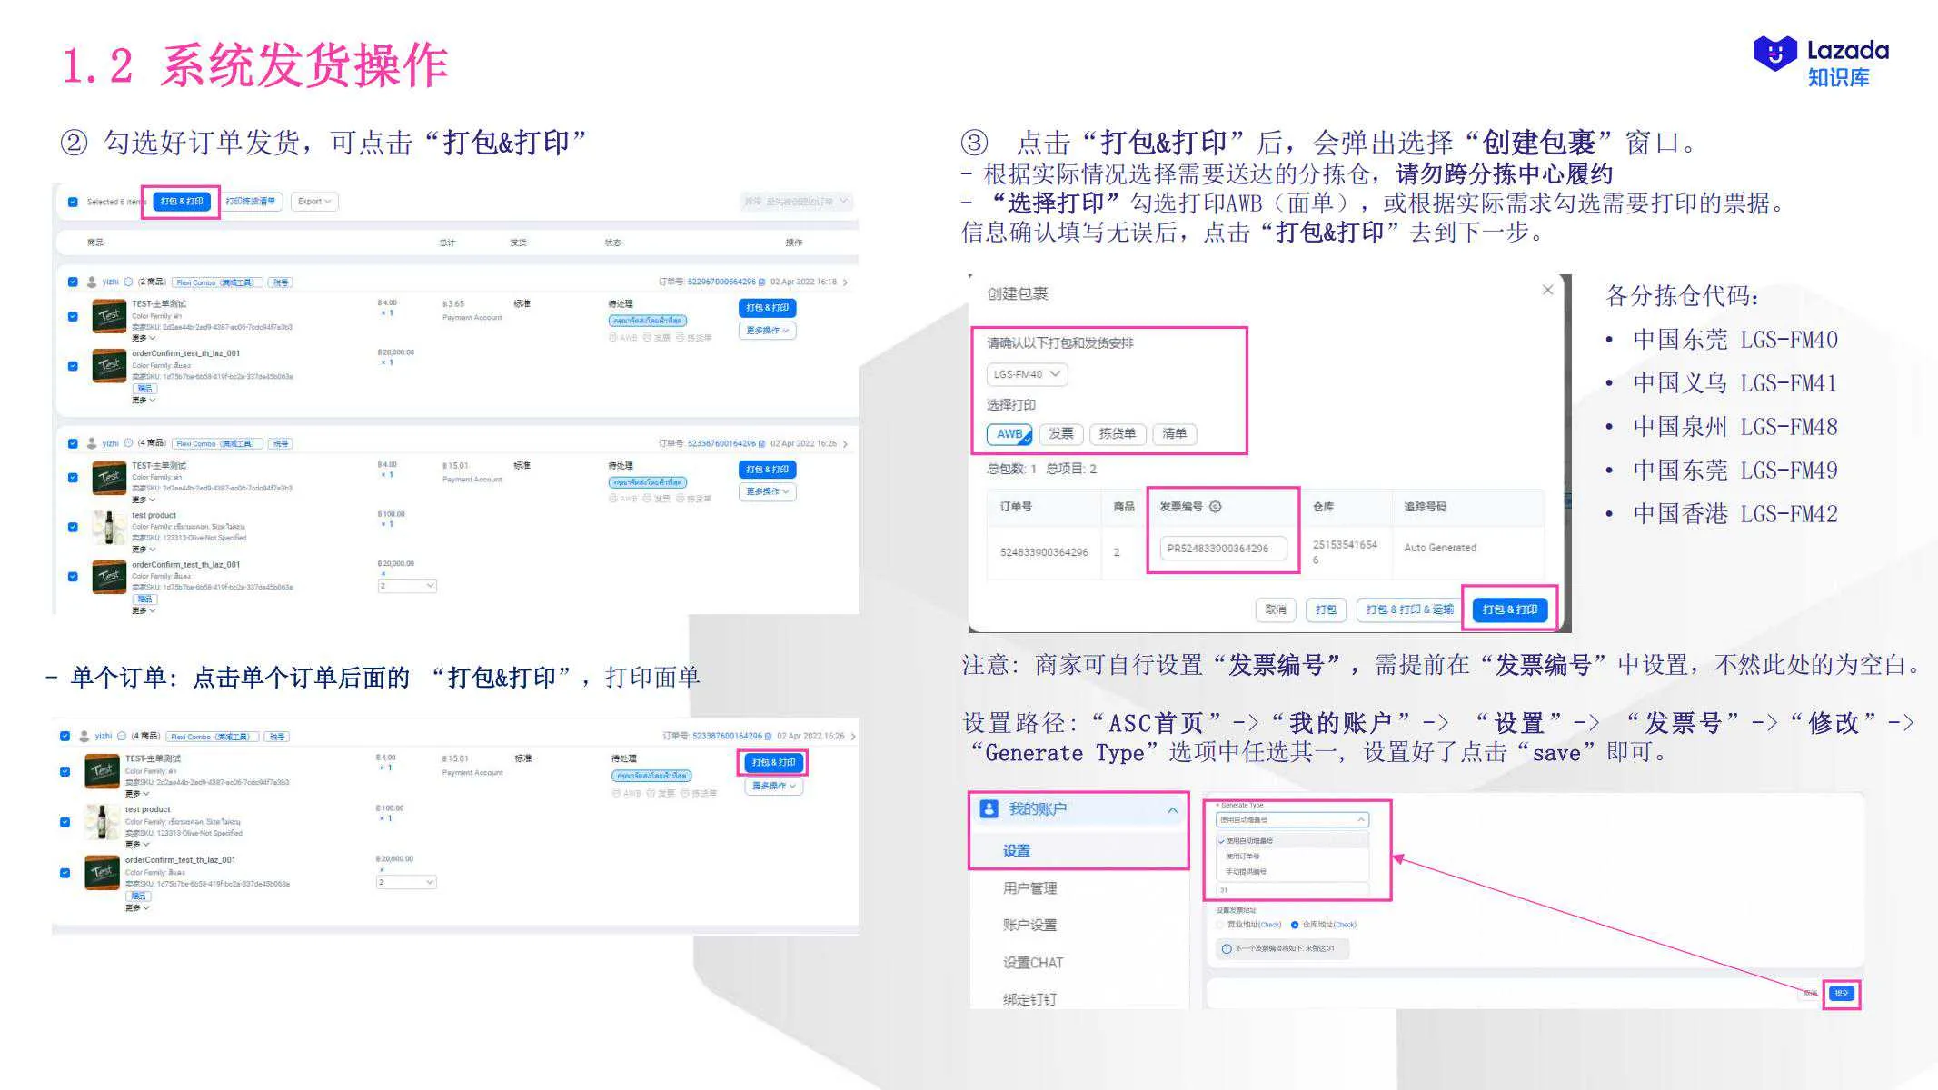Close the 创建包裹 dialog with the X
This screenshot has width=1938, height=1090.
[x=1547, y=290]
